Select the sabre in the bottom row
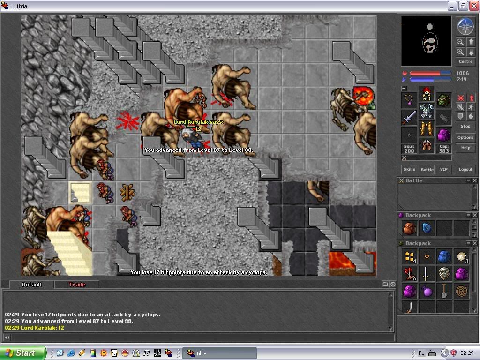This screenshot has height=360, width=480. pyautogui.click(x=409, y=307)
